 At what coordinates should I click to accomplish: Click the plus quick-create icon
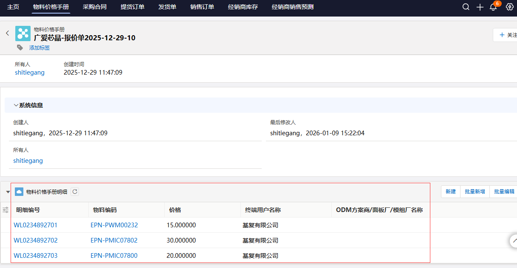tap(480, 7)
